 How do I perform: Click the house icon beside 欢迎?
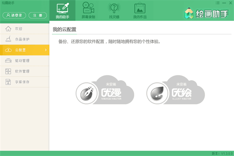click(8, 29)
